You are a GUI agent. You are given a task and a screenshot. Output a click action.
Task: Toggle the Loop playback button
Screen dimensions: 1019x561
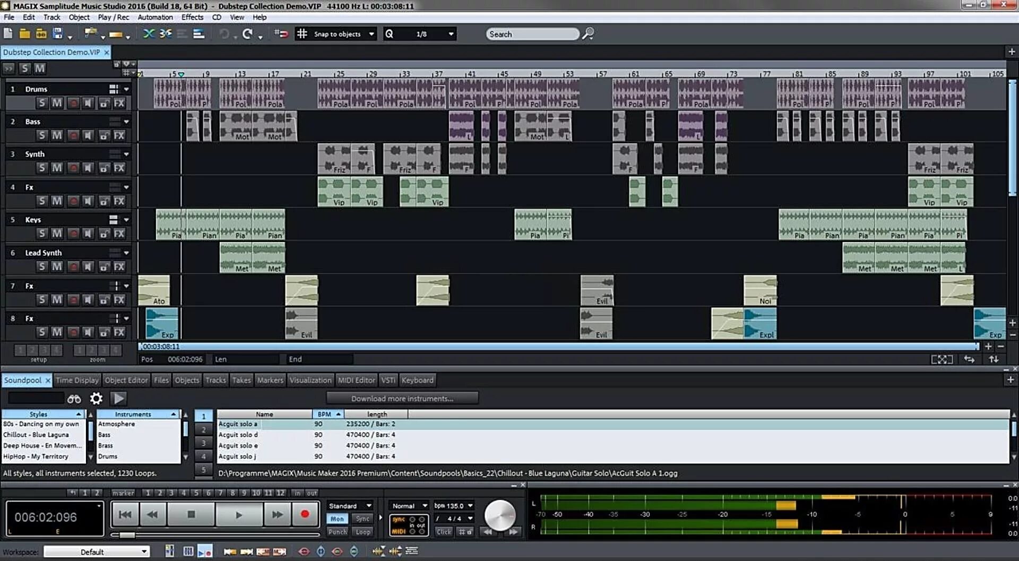(363, 532)
